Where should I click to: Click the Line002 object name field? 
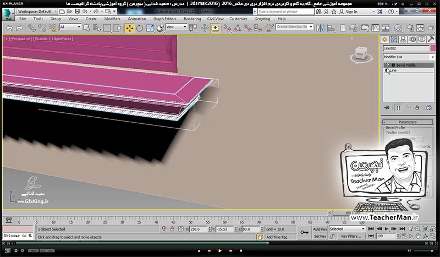click(x=406, y=48)
